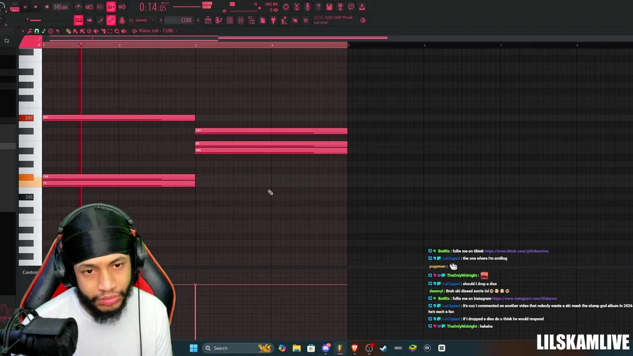This screenshot has height=356, width=633.
Task: Toggle loop recording
Action: 122,7
